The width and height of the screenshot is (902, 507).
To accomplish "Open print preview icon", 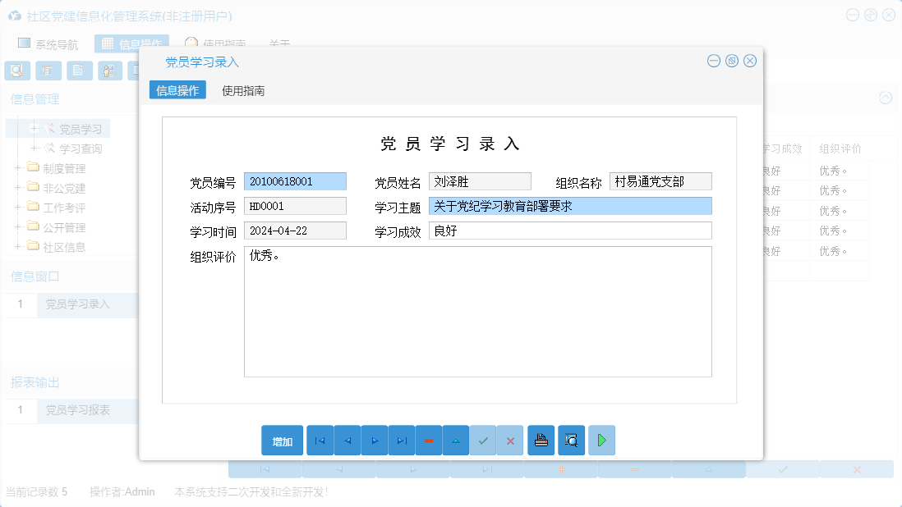I will pyautogui.click(x=570, y=441).
